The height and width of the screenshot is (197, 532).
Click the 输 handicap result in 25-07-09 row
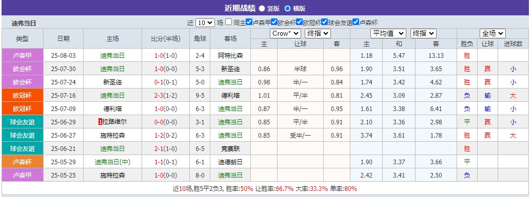pyautogui.click(x=487, y=108)
